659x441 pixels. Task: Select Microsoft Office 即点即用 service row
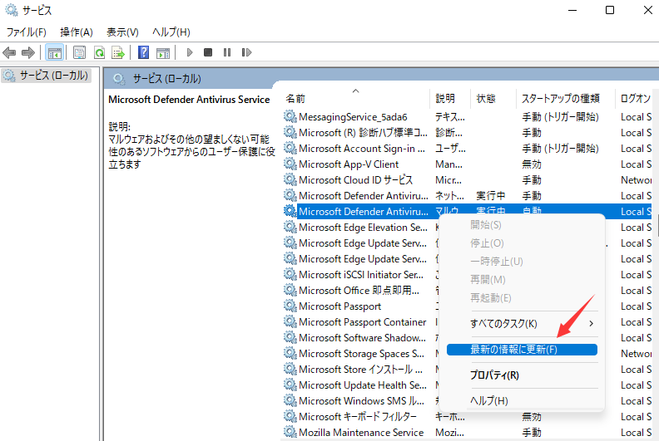click(x=360, y=291)
